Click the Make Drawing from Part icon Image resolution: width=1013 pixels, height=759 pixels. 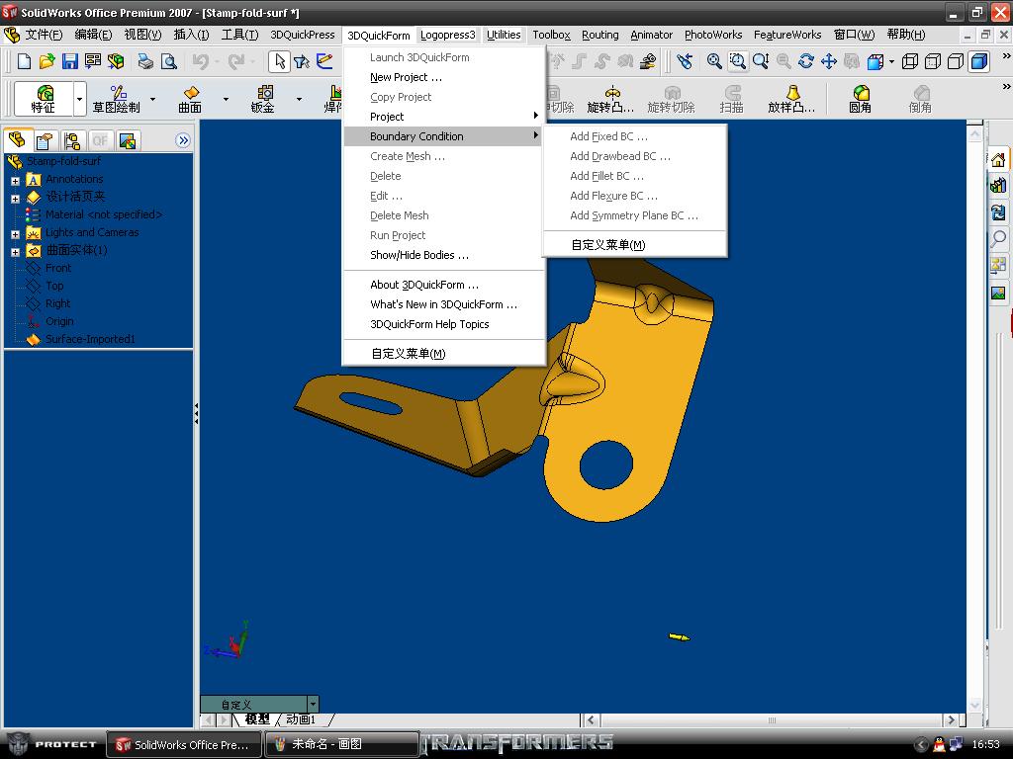pos(93,61)
